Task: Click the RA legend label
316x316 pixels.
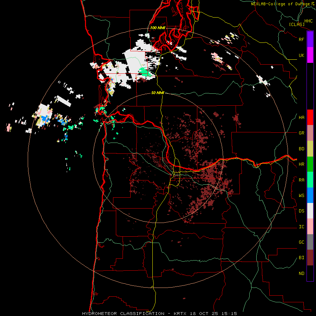Action: (301, 180)
